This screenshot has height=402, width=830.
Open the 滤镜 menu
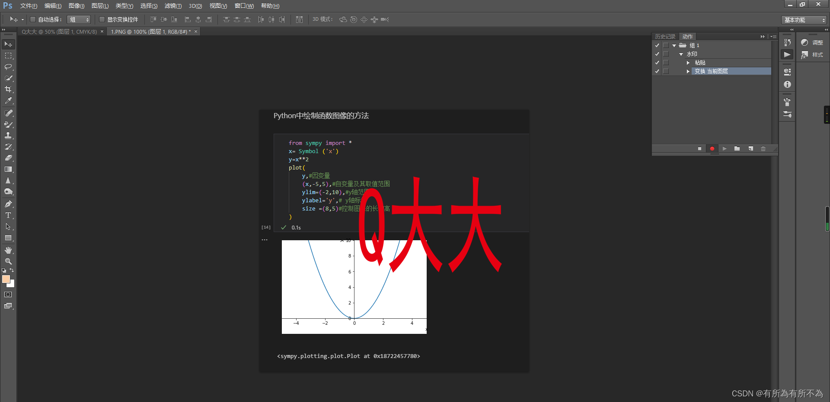tap(173, 6)
